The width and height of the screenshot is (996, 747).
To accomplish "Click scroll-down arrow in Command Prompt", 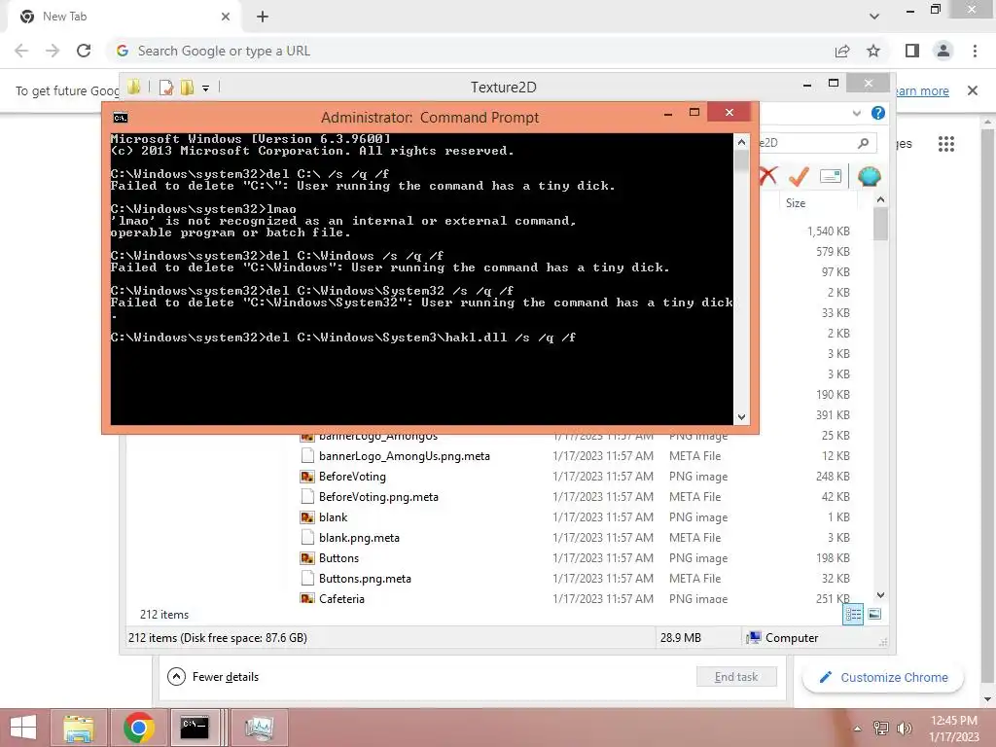I will [741, 417].
